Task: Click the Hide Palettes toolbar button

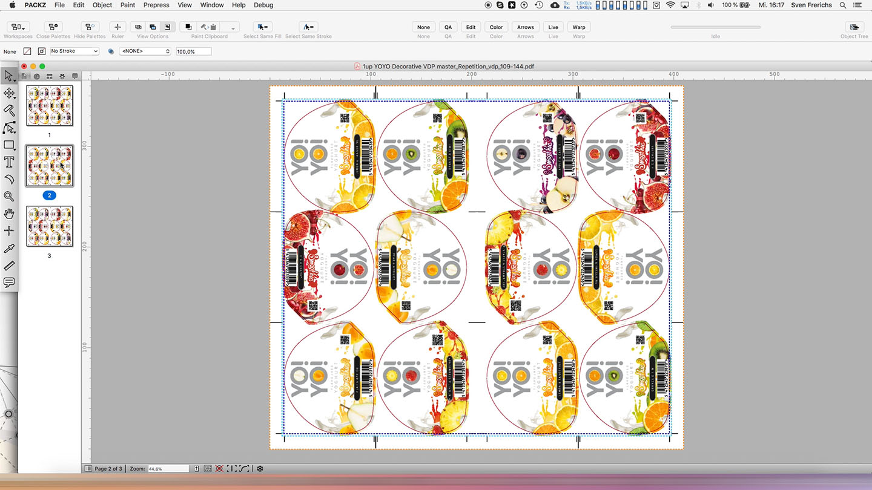Action: pos(90,27)
